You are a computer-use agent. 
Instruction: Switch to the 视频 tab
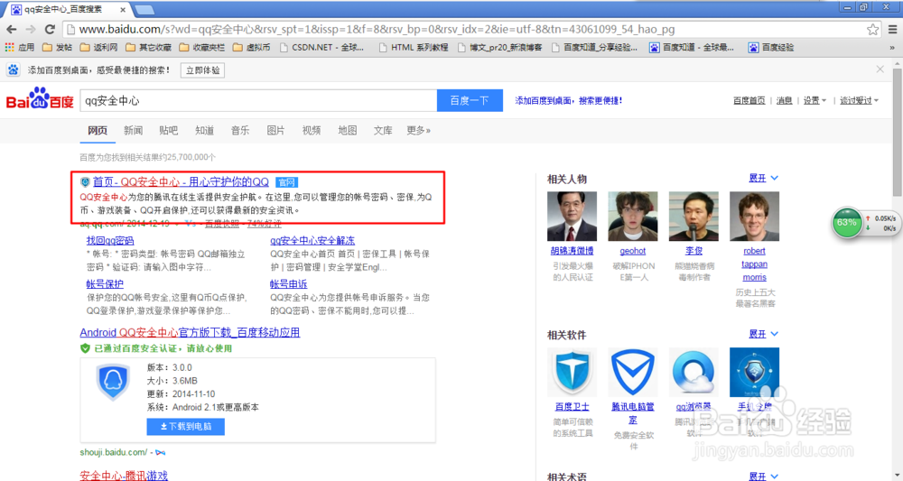[x=312, y=131]
